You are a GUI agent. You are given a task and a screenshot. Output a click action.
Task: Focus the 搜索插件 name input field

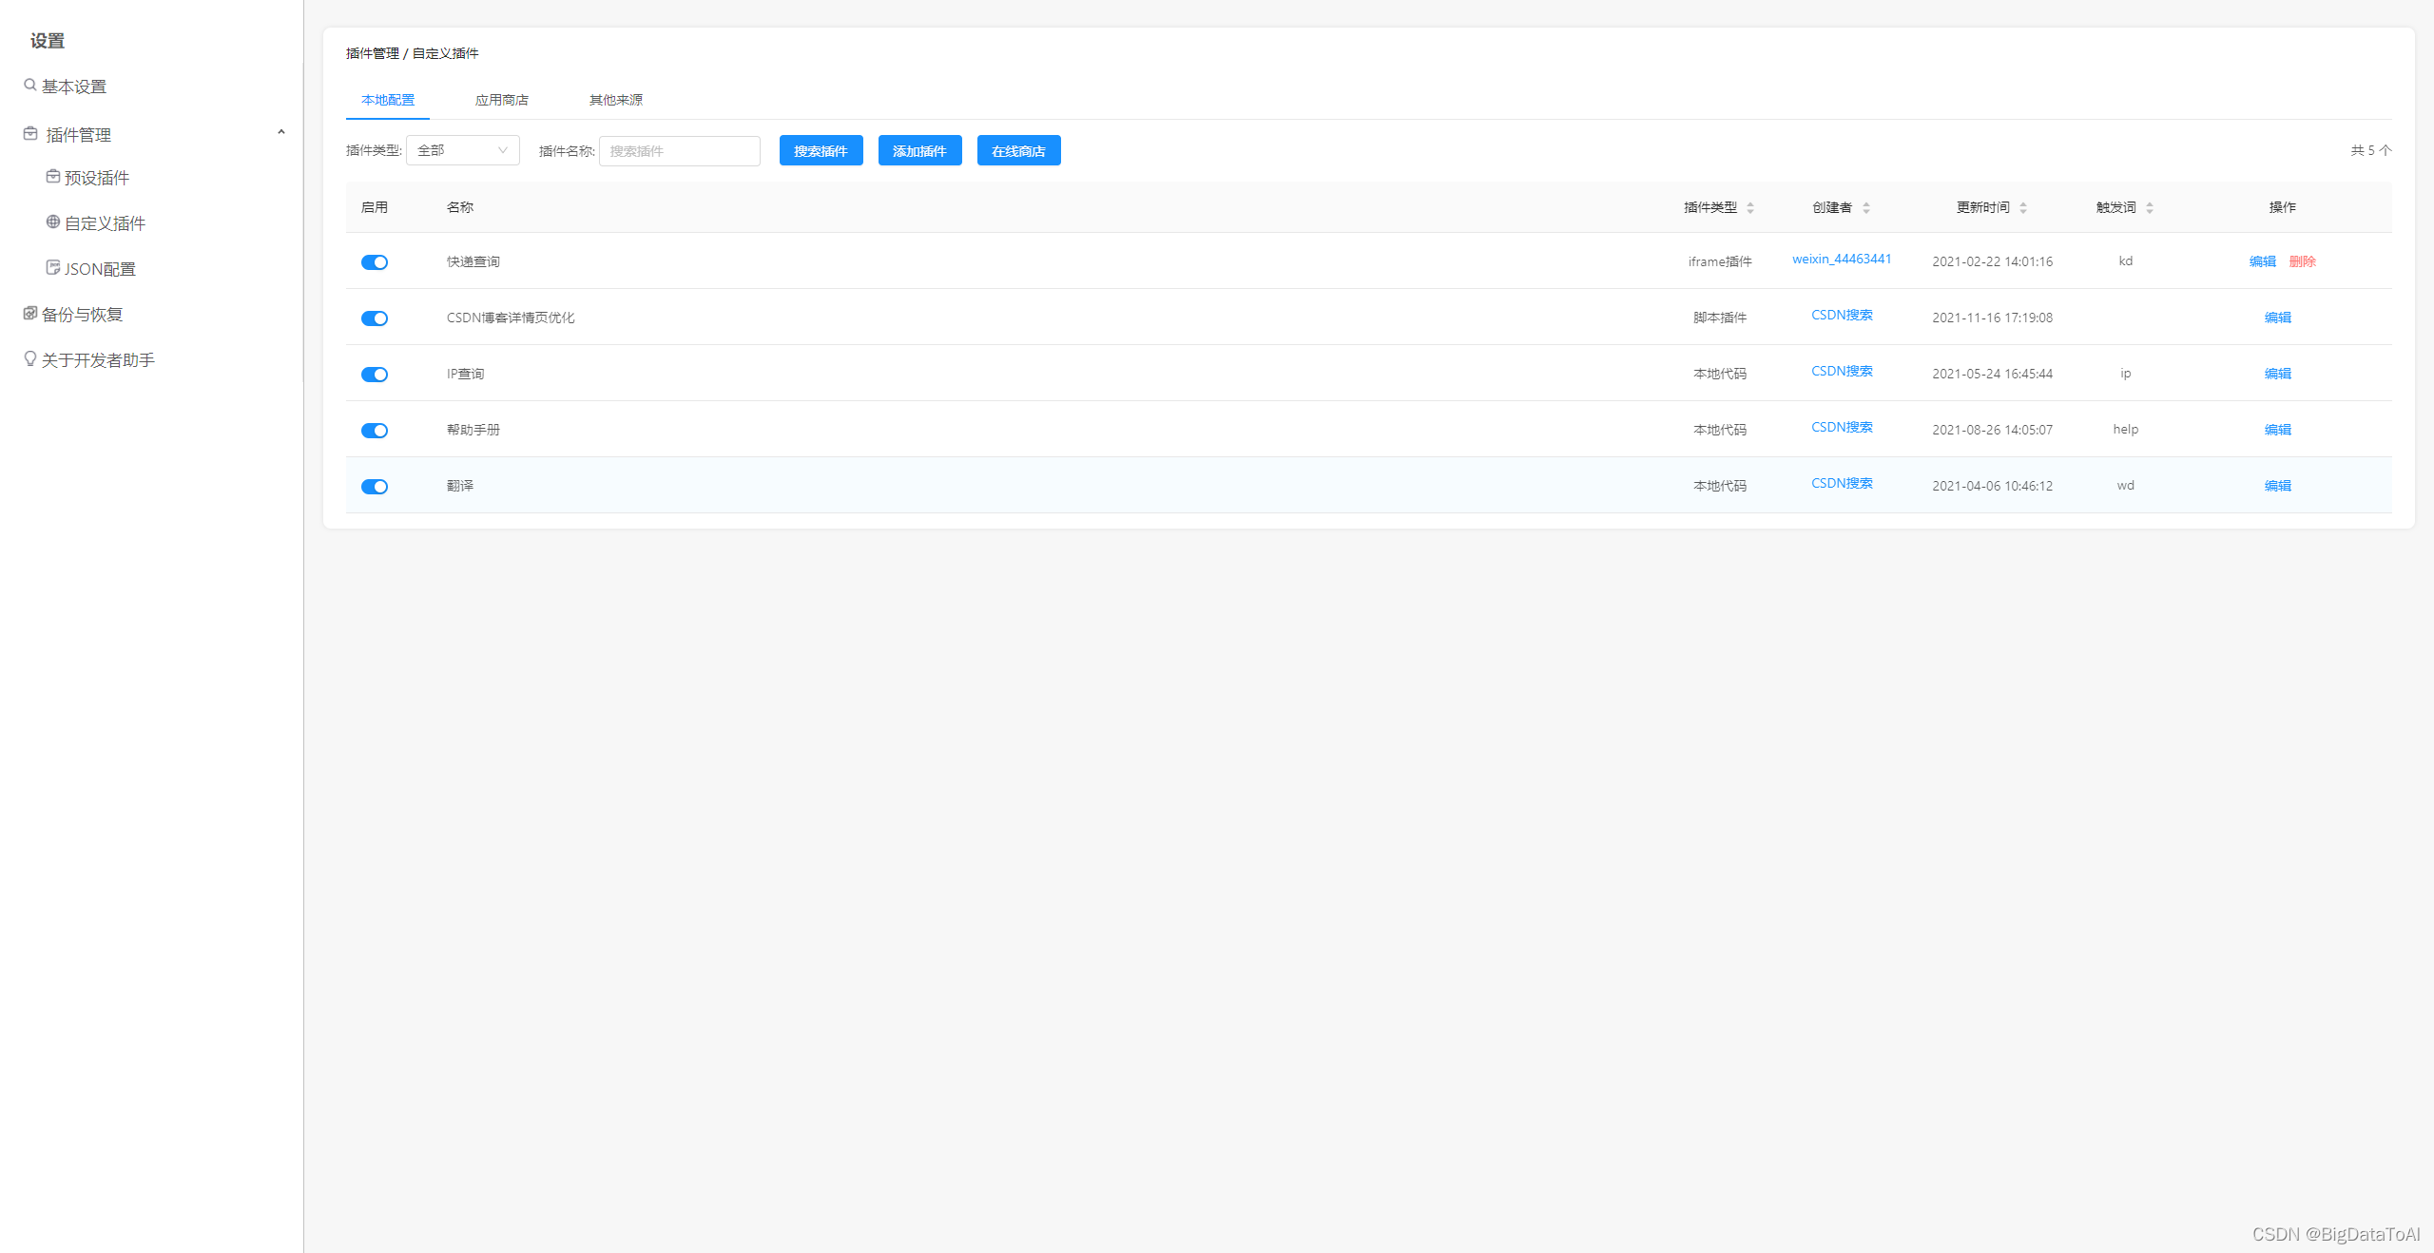[679, 151]
